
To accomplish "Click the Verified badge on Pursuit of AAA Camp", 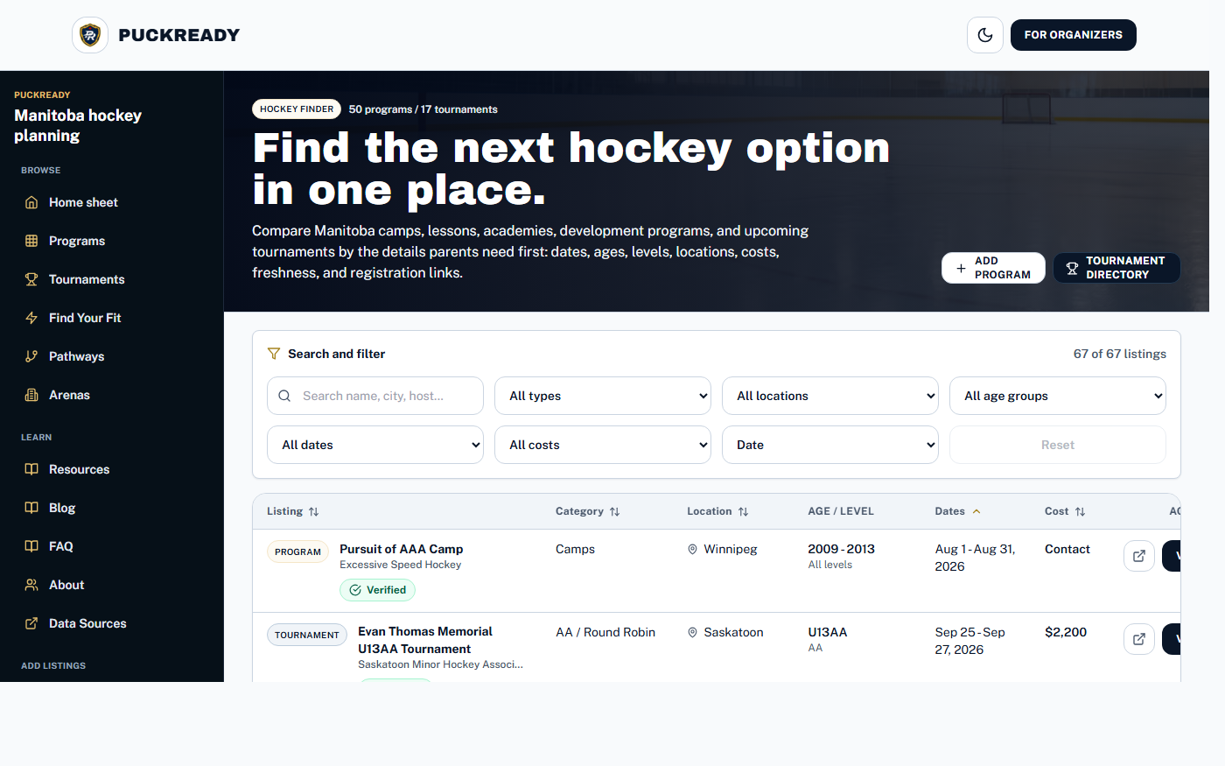I will pyautogui.click(x=378, y=590).
